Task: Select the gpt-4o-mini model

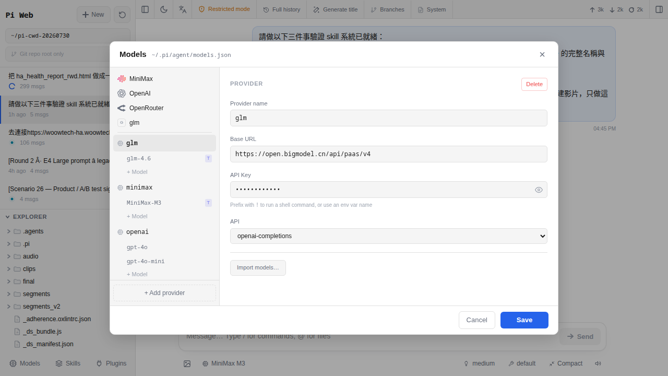Action: pyautogui.click(x=164, y=261)
